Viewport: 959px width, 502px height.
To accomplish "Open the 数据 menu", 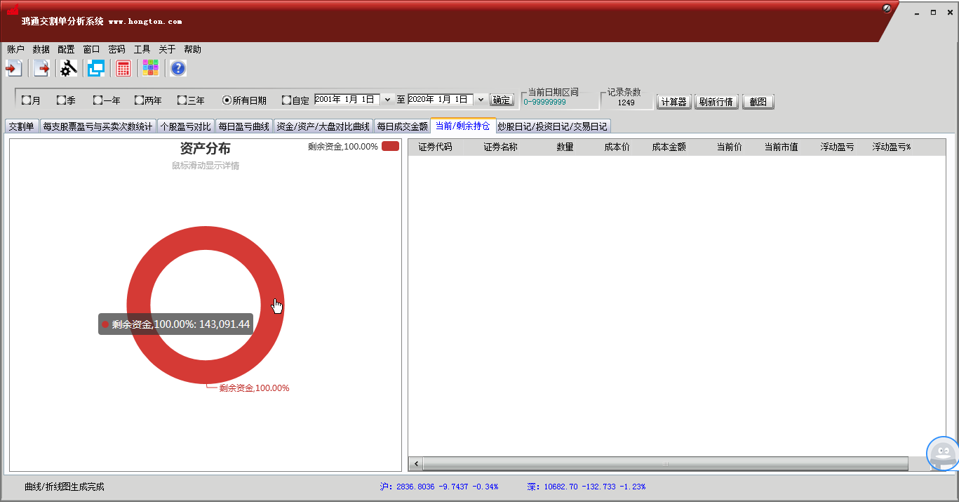I will click(41, 49).
